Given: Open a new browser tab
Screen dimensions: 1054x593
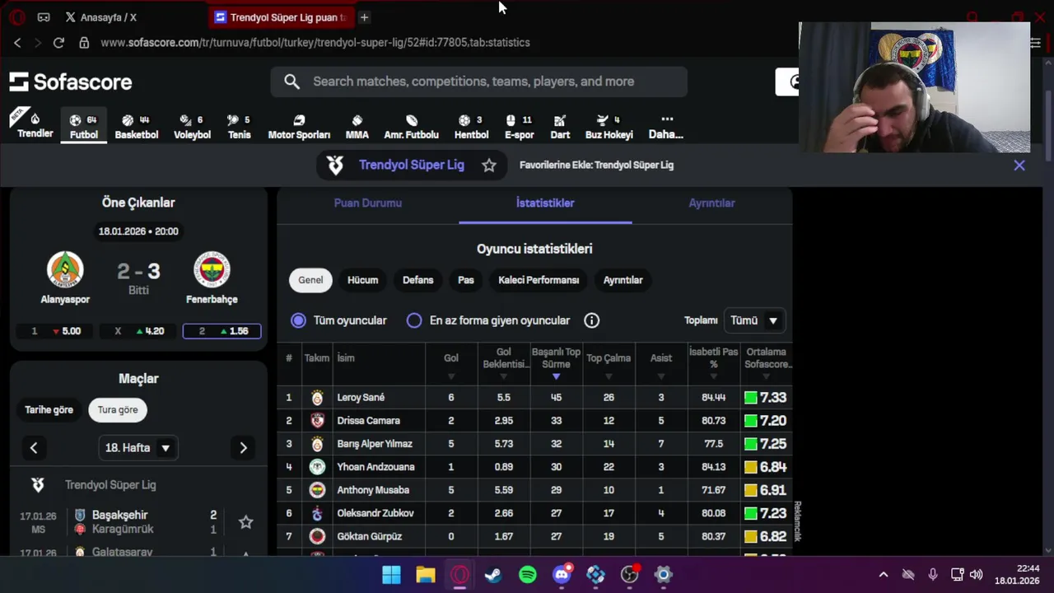Looking at the screenshot, I should tap(364, 17).
